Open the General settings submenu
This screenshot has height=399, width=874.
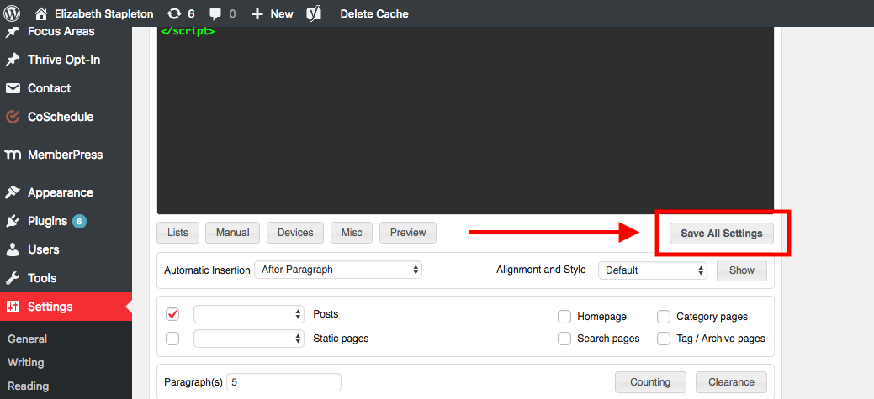click(27, 339)
